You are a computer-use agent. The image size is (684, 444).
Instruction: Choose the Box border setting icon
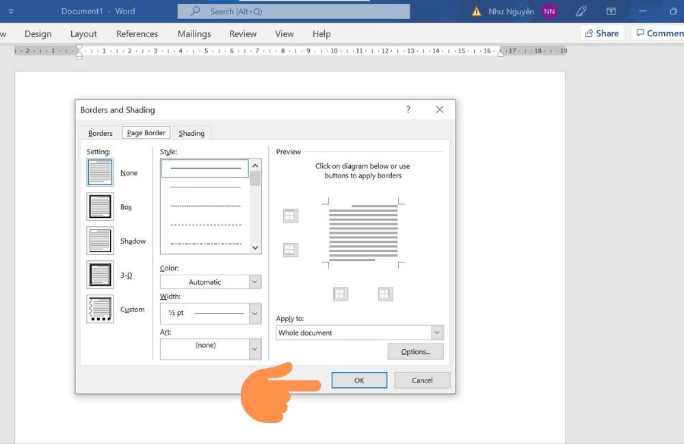(x=100, y=207)
